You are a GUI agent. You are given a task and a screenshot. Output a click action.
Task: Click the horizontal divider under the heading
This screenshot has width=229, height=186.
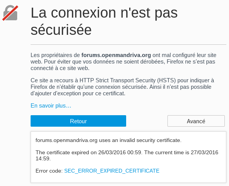[128, 44]
